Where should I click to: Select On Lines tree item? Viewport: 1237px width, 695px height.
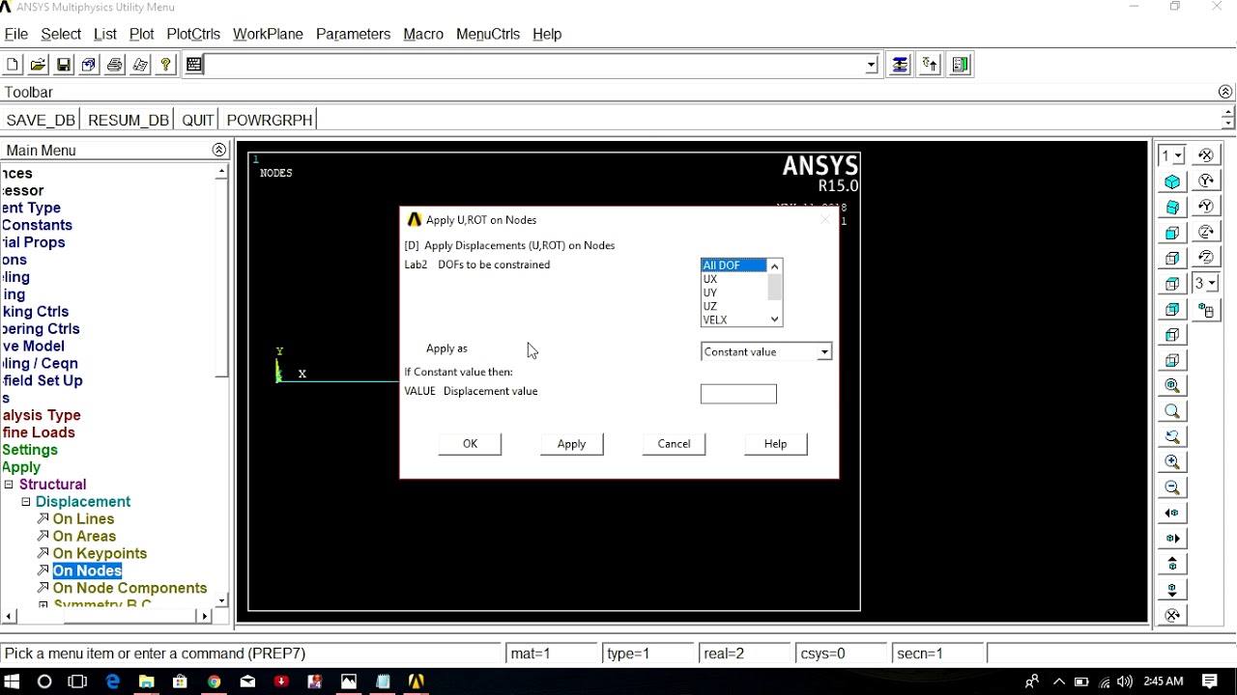(x=83, y=519)
